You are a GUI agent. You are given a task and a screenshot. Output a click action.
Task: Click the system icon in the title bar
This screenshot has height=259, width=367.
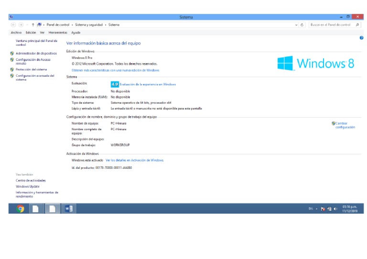click(x=11, y=17)
